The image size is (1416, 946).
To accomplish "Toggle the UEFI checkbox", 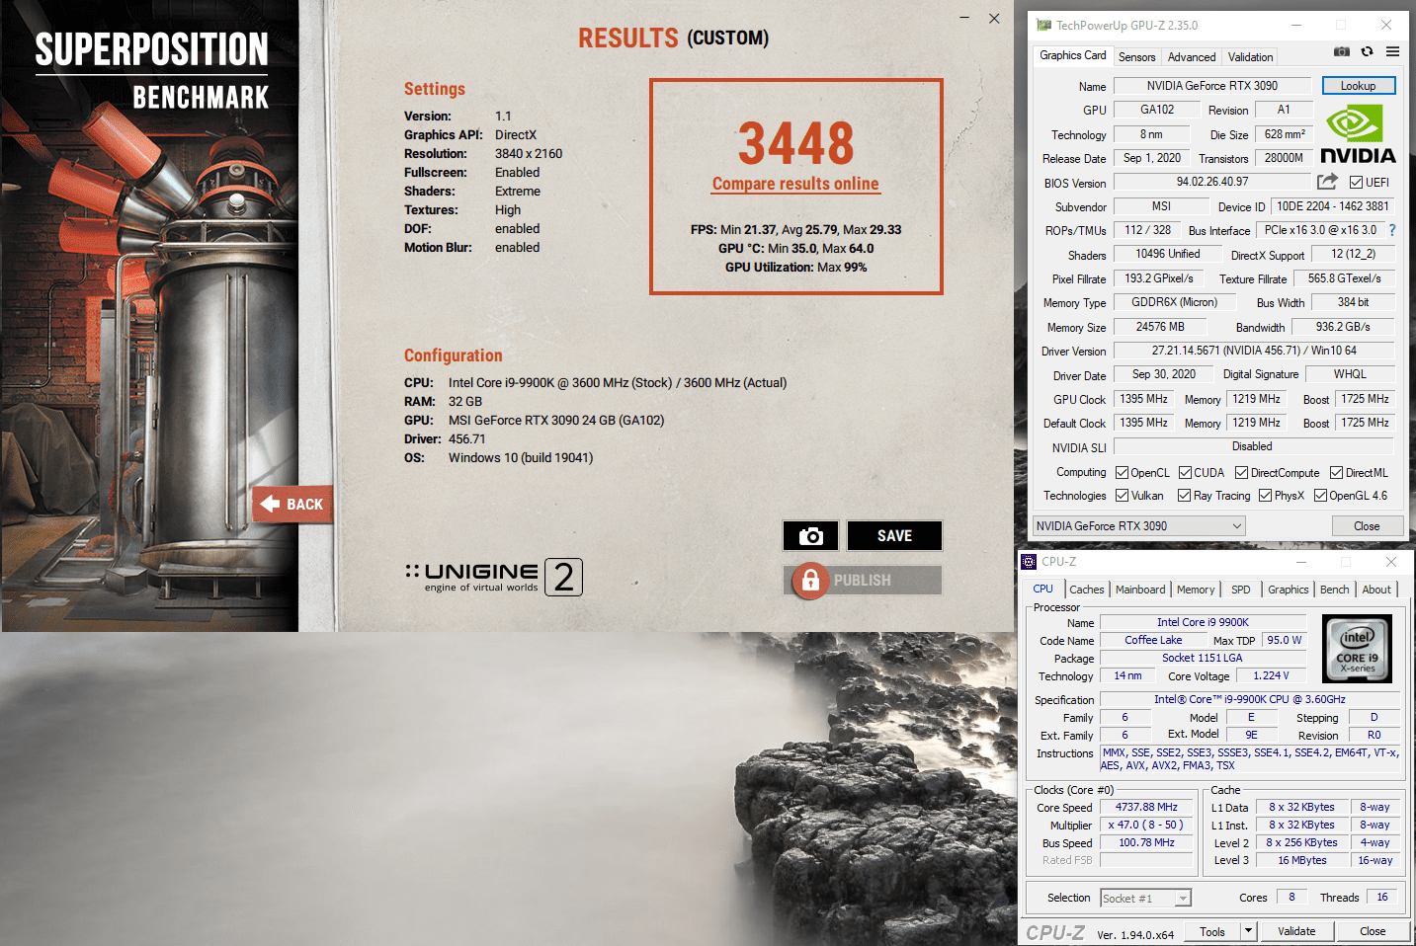I will 1357,183.
